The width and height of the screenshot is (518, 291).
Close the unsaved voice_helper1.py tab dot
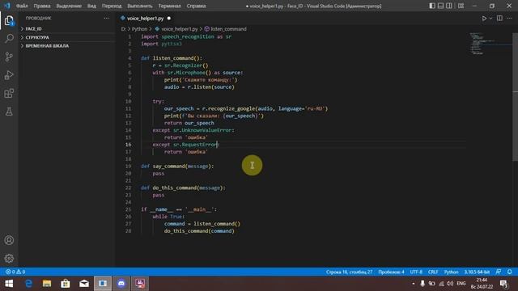coord(169,19)
